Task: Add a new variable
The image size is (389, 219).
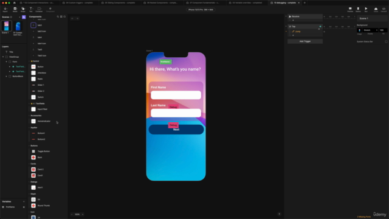Action: (24, 201)
